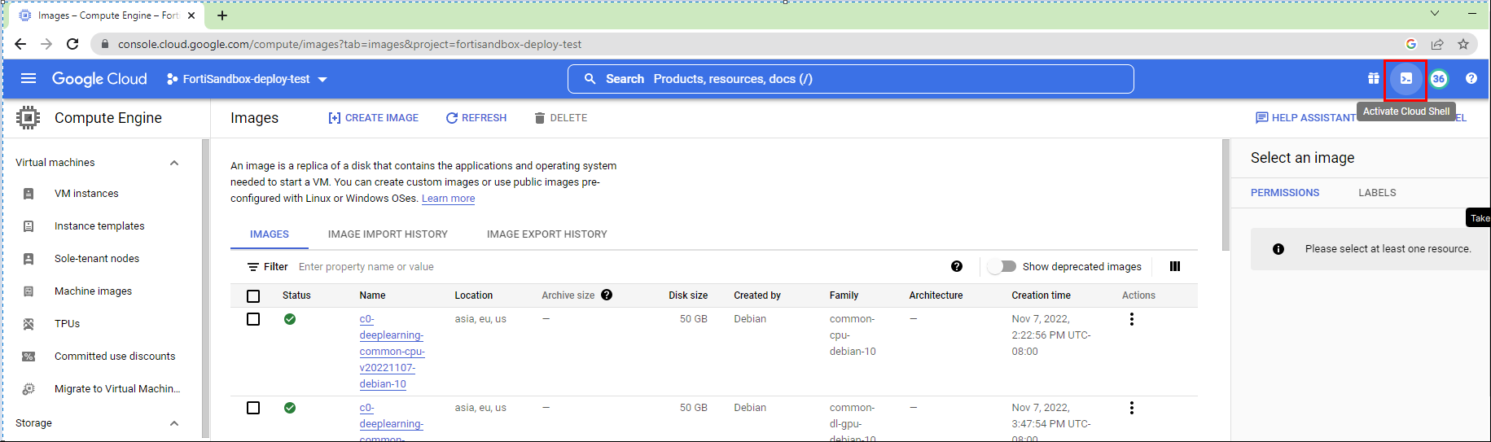Activate Cloud Shell terminal icon
The width and height of the screenshot is (1491, 442).
(1405, 79)
